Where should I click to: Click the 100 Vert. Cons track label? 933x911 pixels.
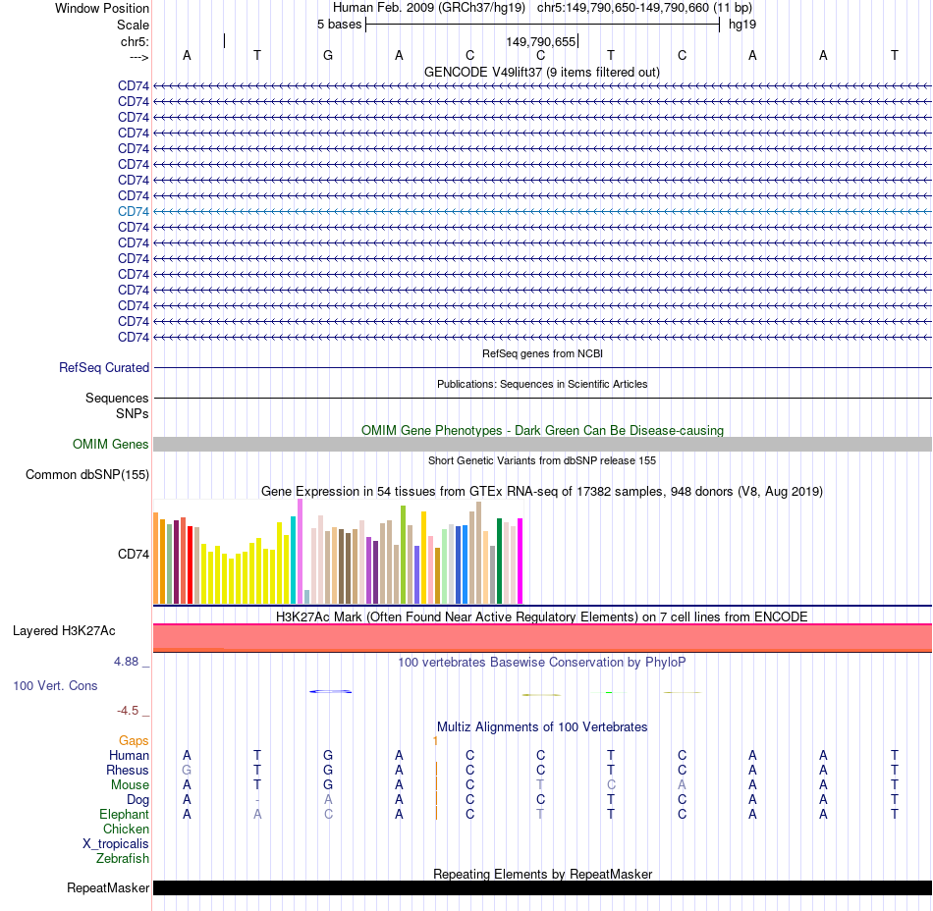[55, 685]
